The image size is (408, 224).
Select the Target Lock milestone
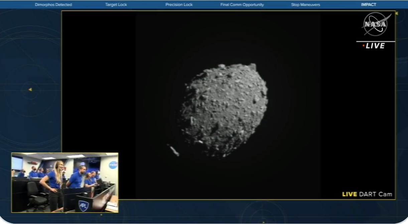[x=116, y=5]
